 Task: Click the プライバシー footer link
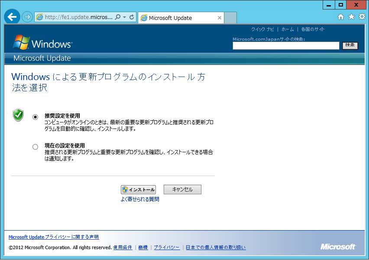167,247
